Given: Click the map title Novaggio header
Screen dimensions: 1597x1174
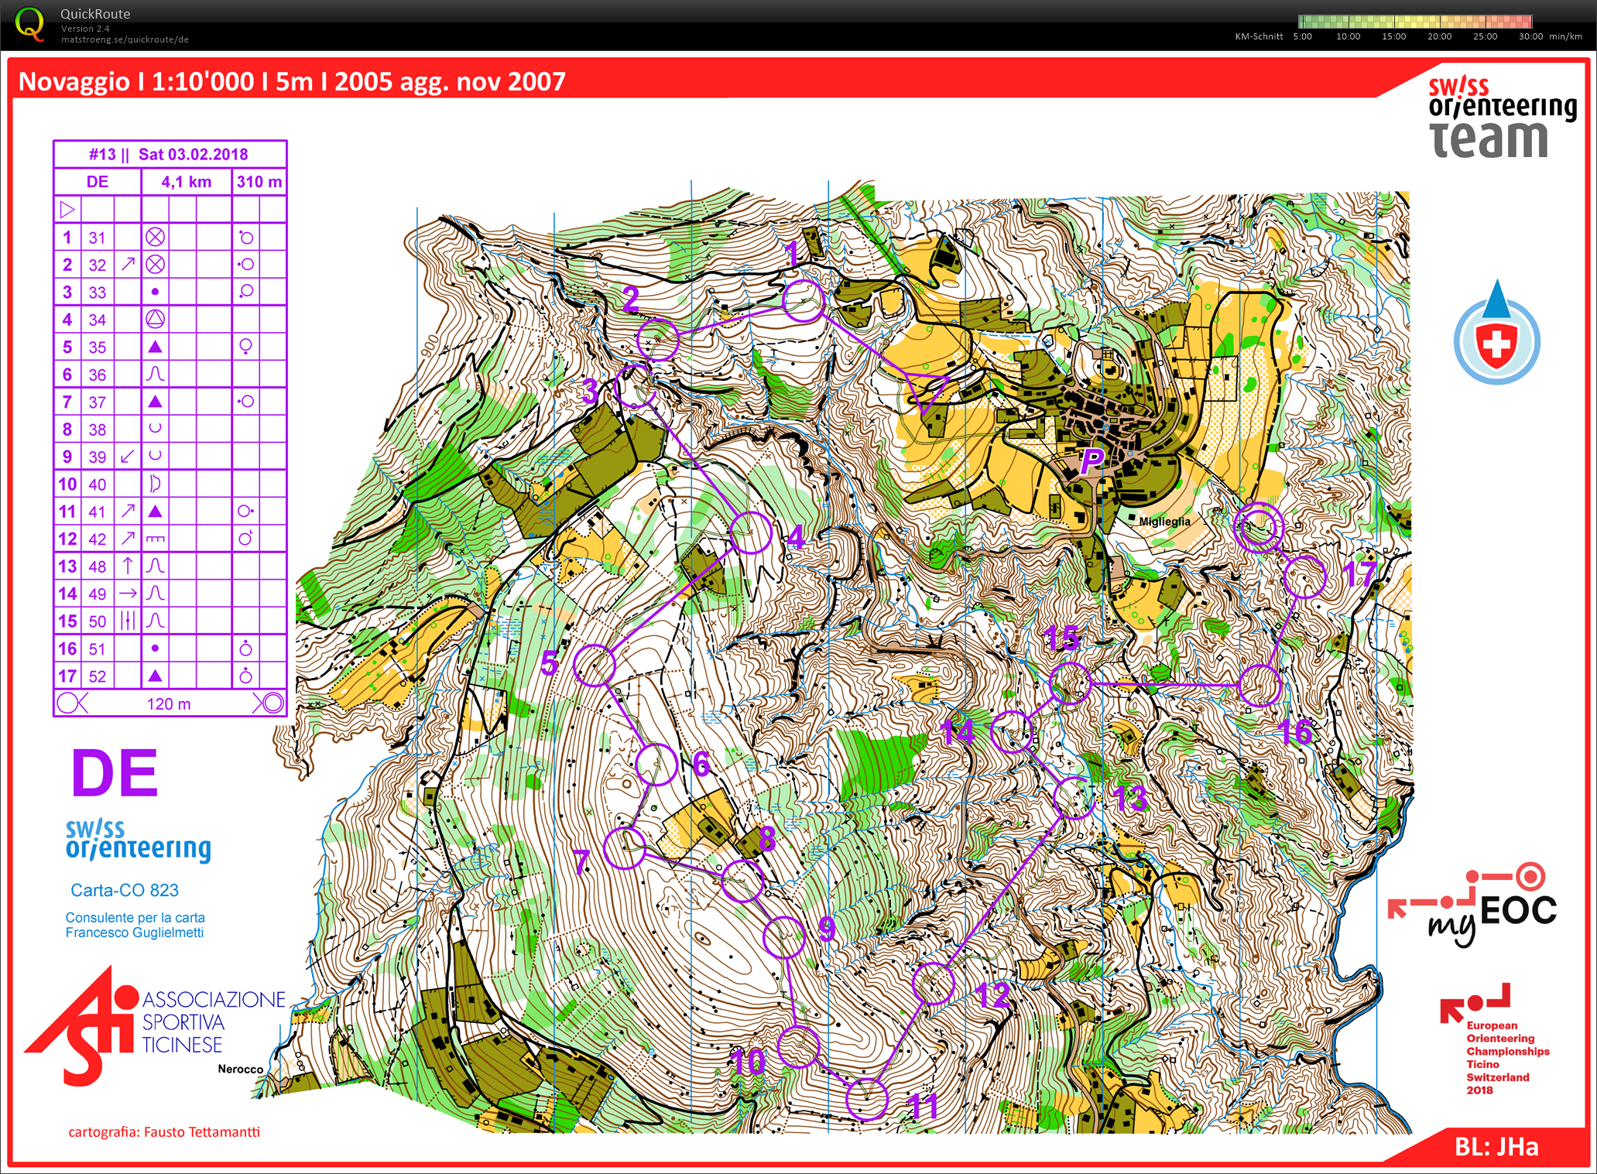Looking at the screenshot, I should coord(292,81).
